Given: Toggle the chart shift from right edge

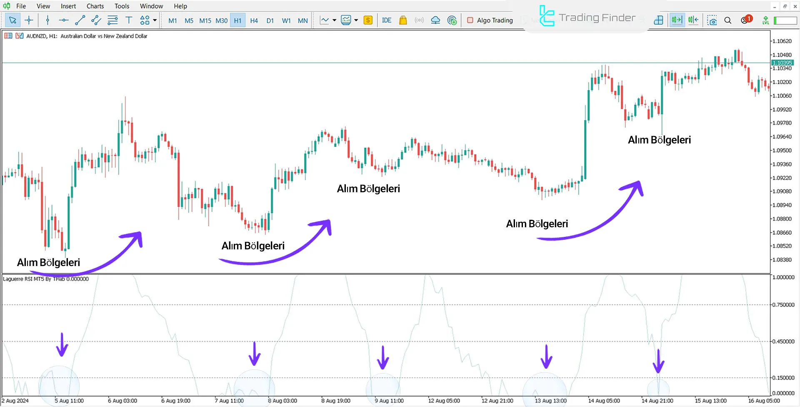Looking at the screenshot, I should pos(693,20).
